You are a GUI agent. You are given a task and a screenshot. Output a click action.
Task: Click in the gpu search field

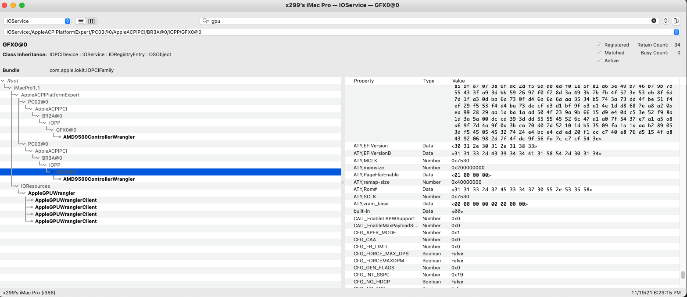point(430,21)
